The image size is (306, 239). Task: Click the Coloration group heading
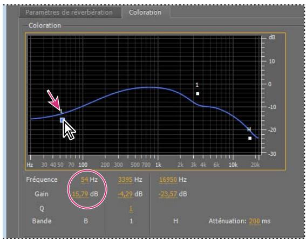point(45,25)
